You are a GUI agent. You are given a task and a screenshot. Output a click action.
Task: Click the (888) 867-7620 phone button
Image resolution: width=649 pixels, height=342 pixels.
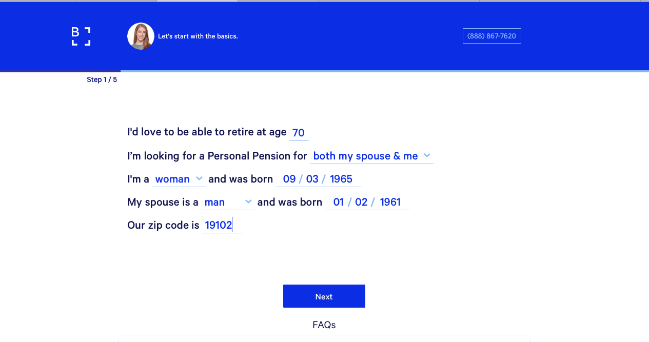[x=491, y=36]
